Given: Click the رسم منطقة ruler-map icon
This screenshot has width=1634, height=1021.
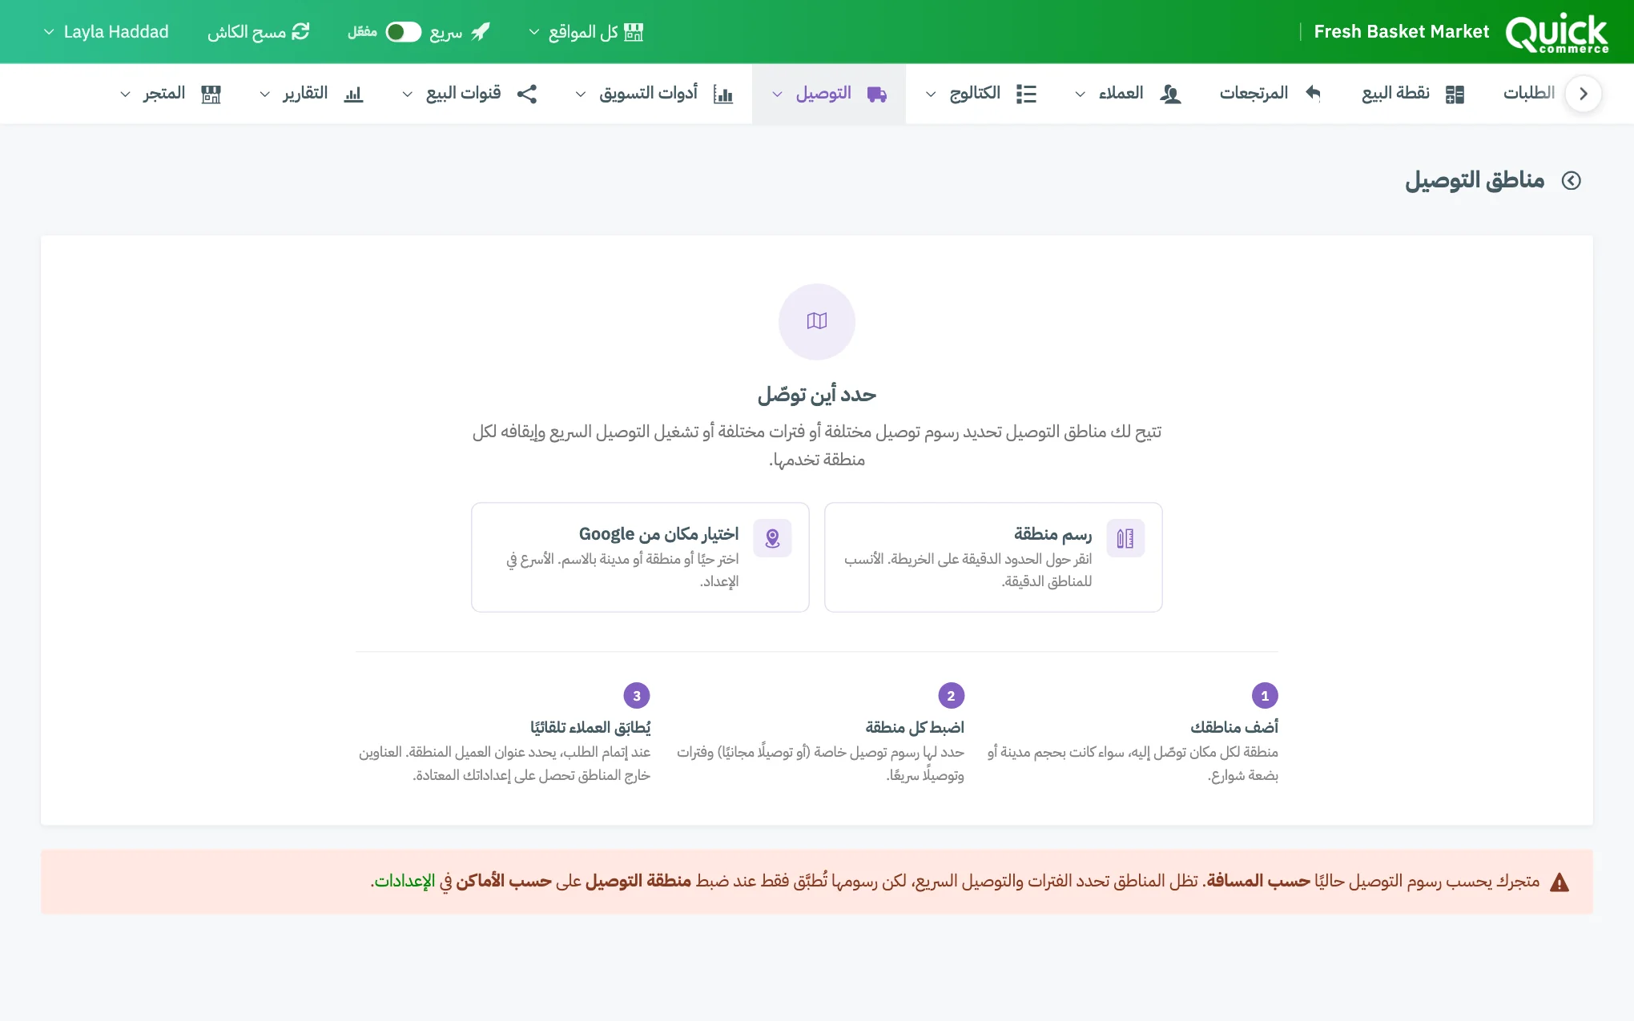Looking at the screenshot, I should click(1125, 538).
